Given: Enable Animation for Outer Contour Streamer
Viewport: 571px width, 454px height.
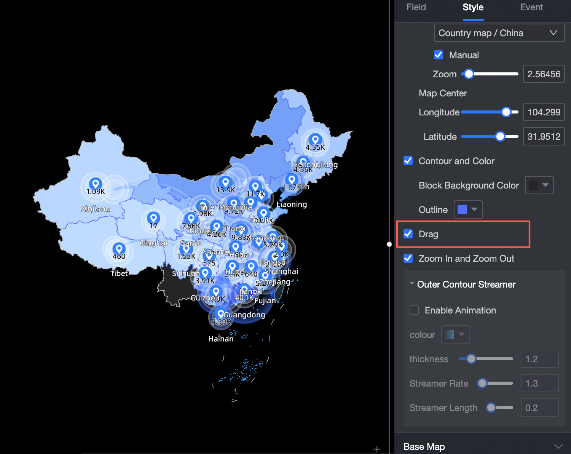Looking at the screenshot, I should tap(414, 310).
